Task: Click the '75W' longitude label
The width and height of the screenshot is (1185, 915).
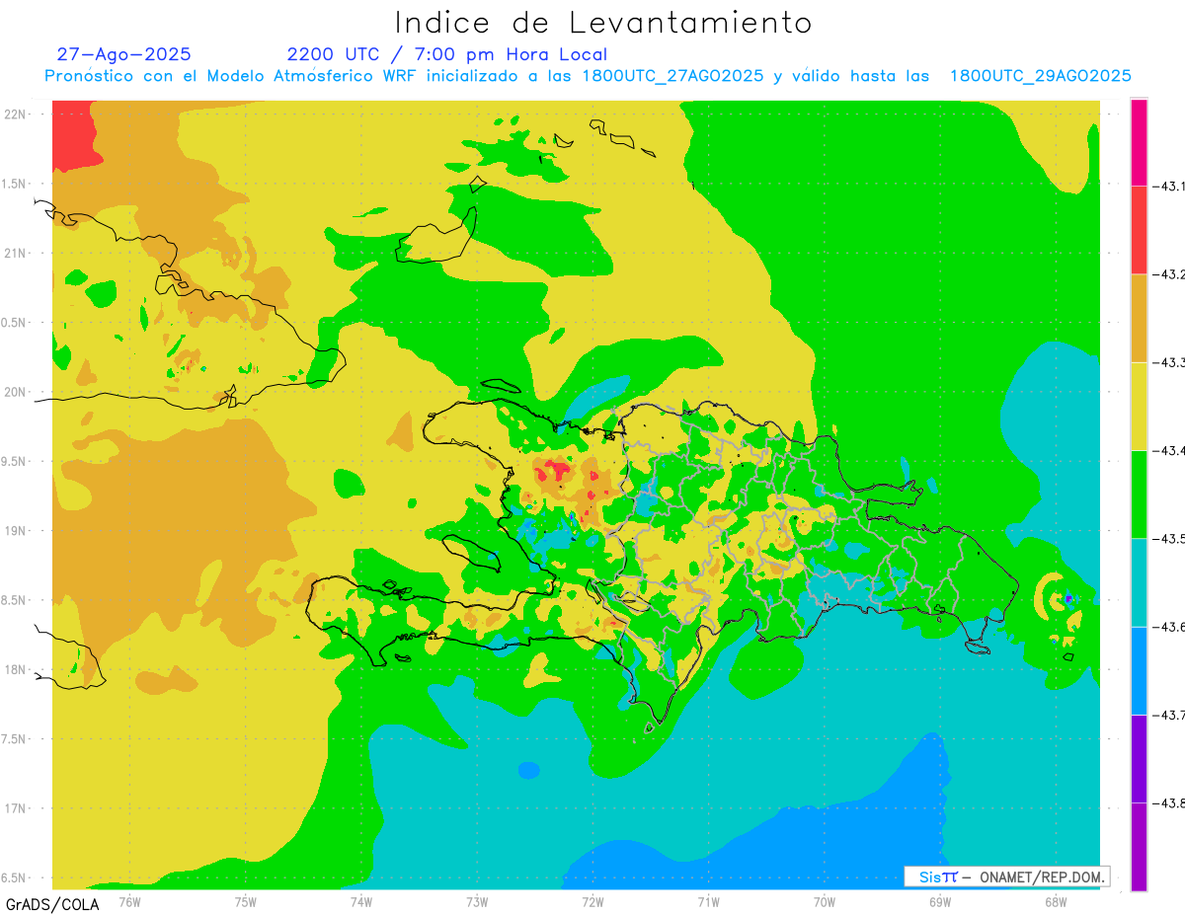Action: 246,902
